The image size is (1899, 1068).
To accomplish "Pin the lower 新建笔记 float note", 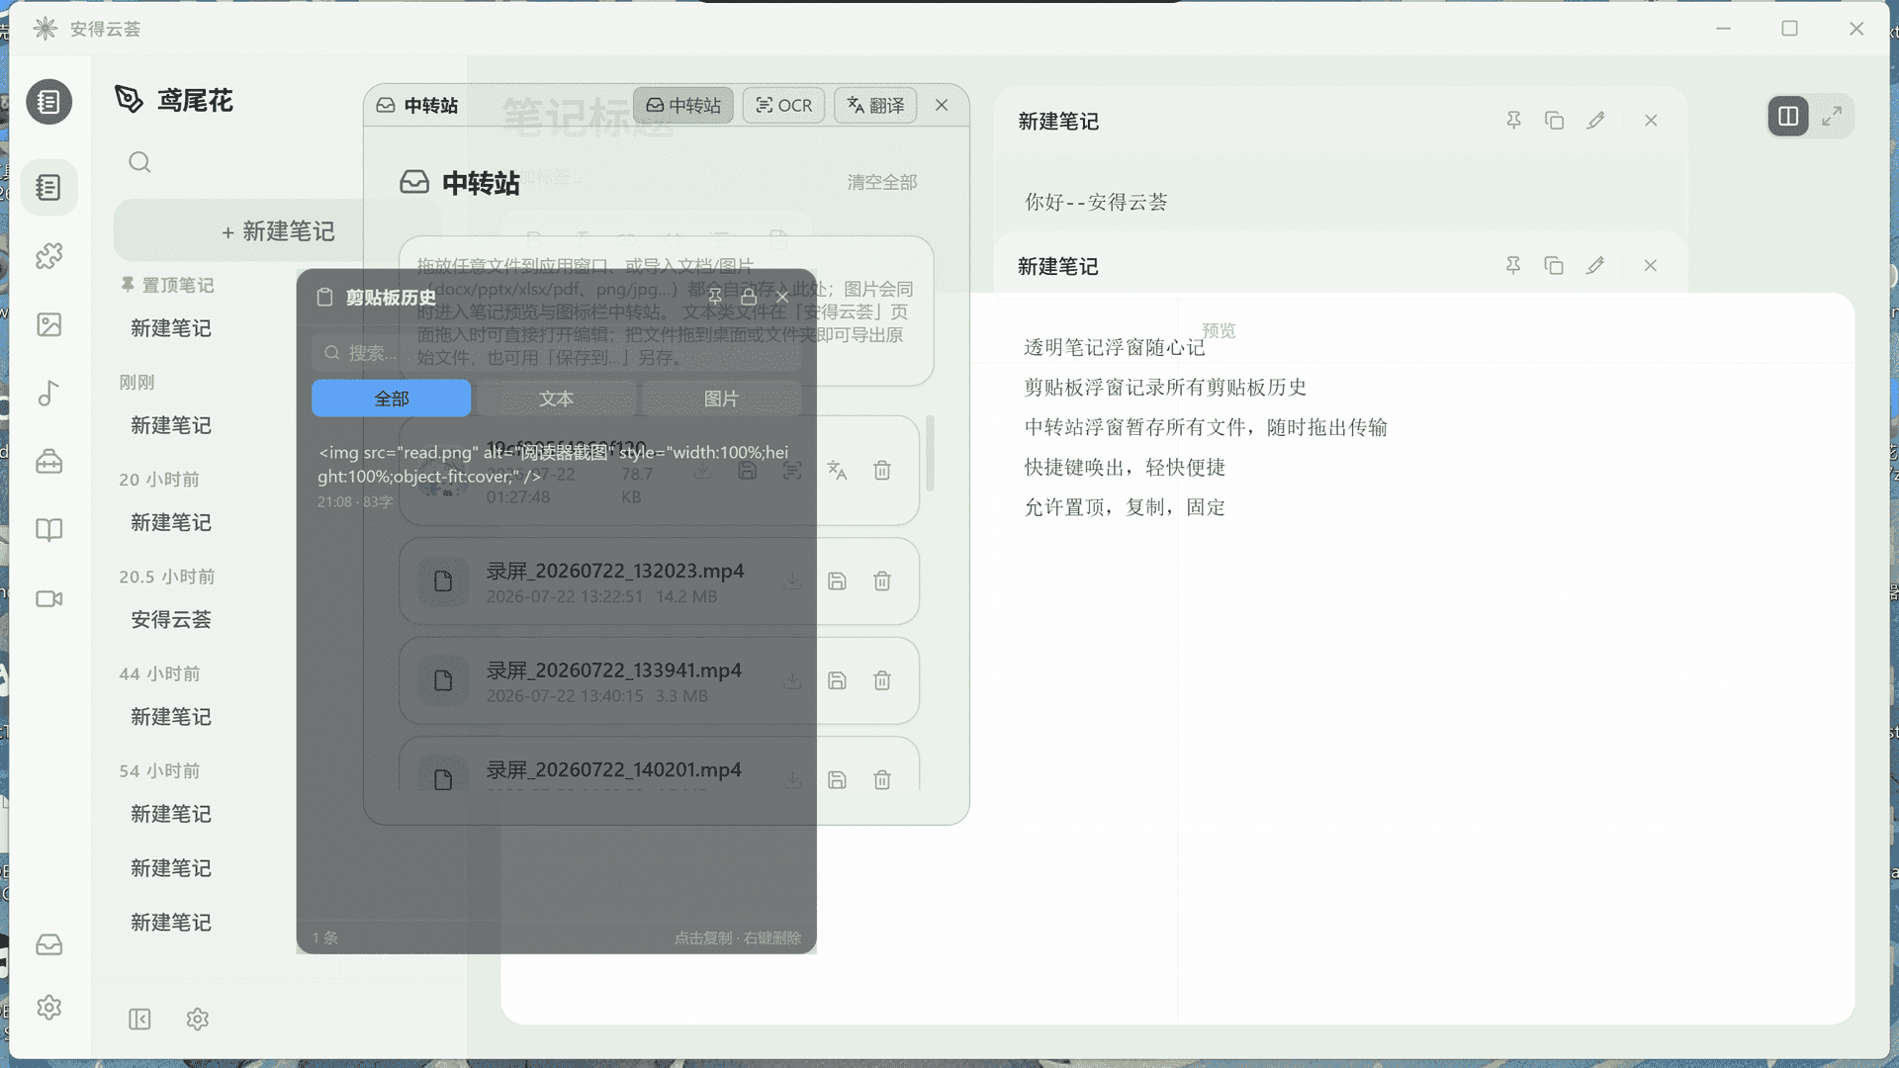I will [1513, 266].
